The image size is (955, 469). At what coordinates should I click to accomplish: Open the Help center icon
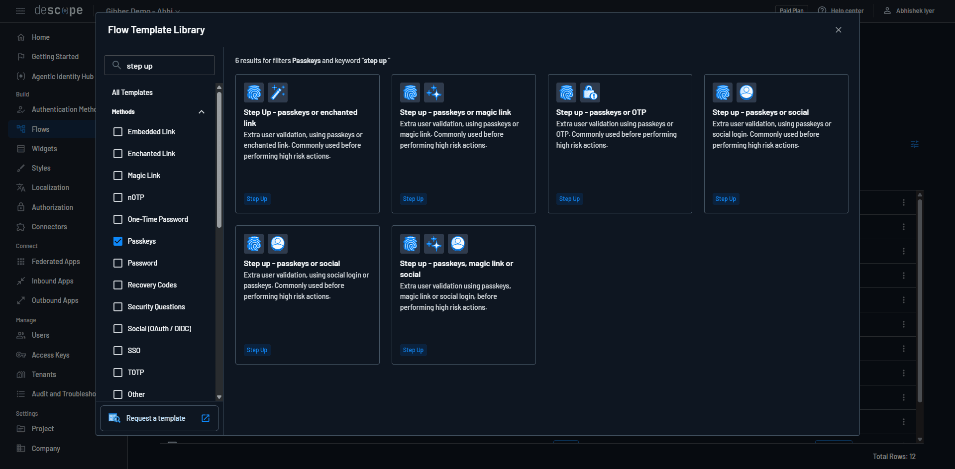tap(821, 9)
